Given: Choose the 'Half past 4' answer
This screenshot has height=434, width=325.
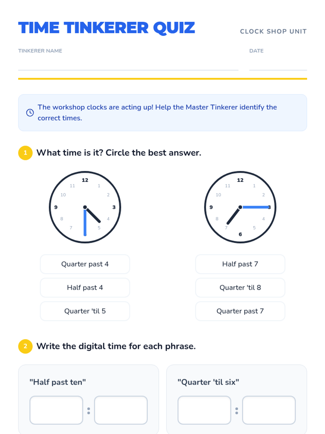Looking at the screenshot, I should coord(85,288).
